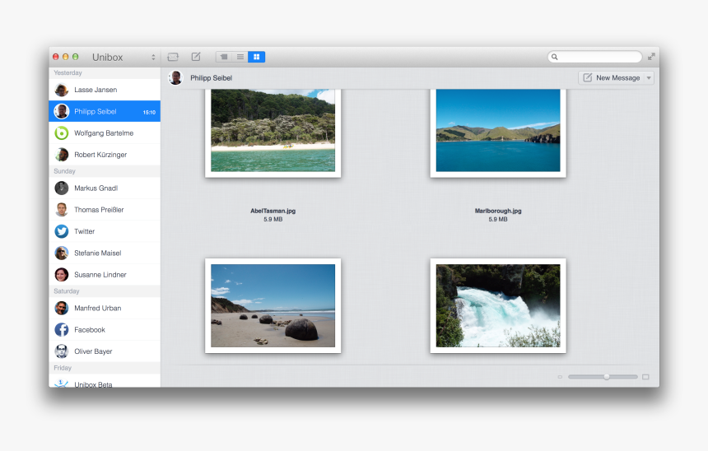Image resolution: width=708 pixels, height=451 pixels.
Task: Expand the New Message dropdown arrow
Action: (649, 77)
